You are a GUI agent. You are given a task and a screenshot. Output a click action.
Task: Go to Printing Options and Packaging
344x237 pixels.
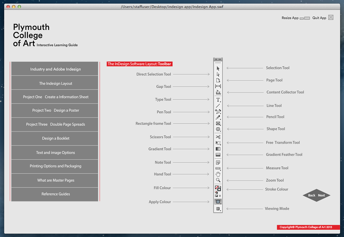[55, 166]
